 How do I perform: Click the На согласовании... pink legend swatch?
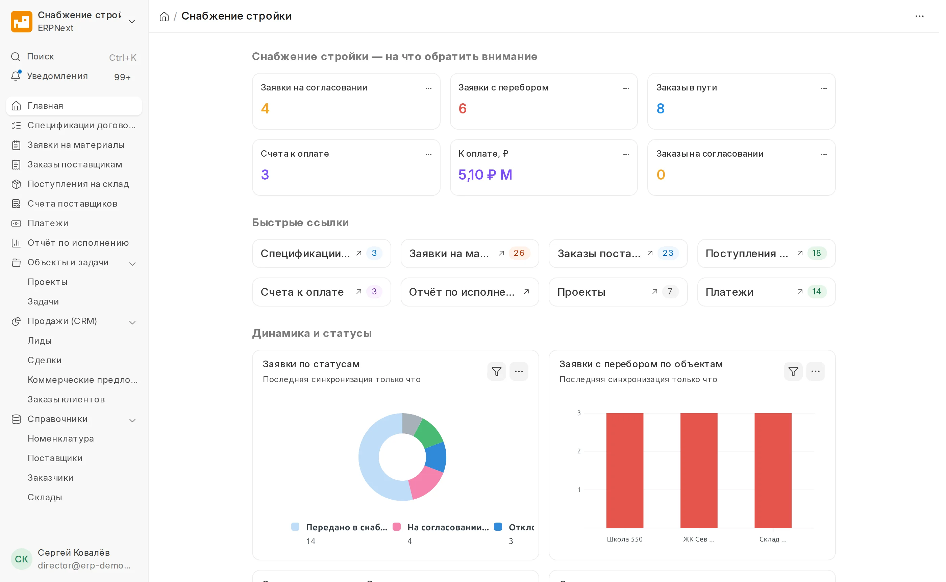click(x=399, y=530)
